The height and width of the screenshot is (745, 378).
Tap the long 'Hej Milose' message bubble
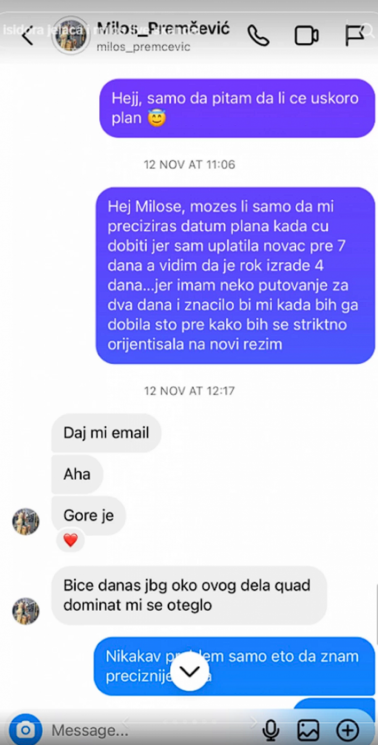pos(235,275)
